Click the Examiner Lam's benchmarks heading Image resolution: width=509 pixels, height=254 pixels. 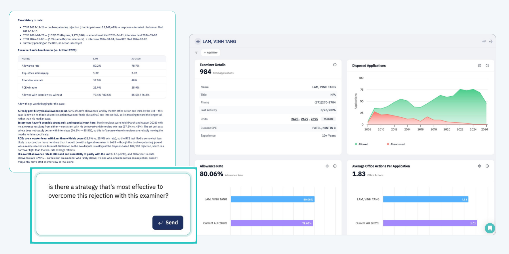pos(47,50)
